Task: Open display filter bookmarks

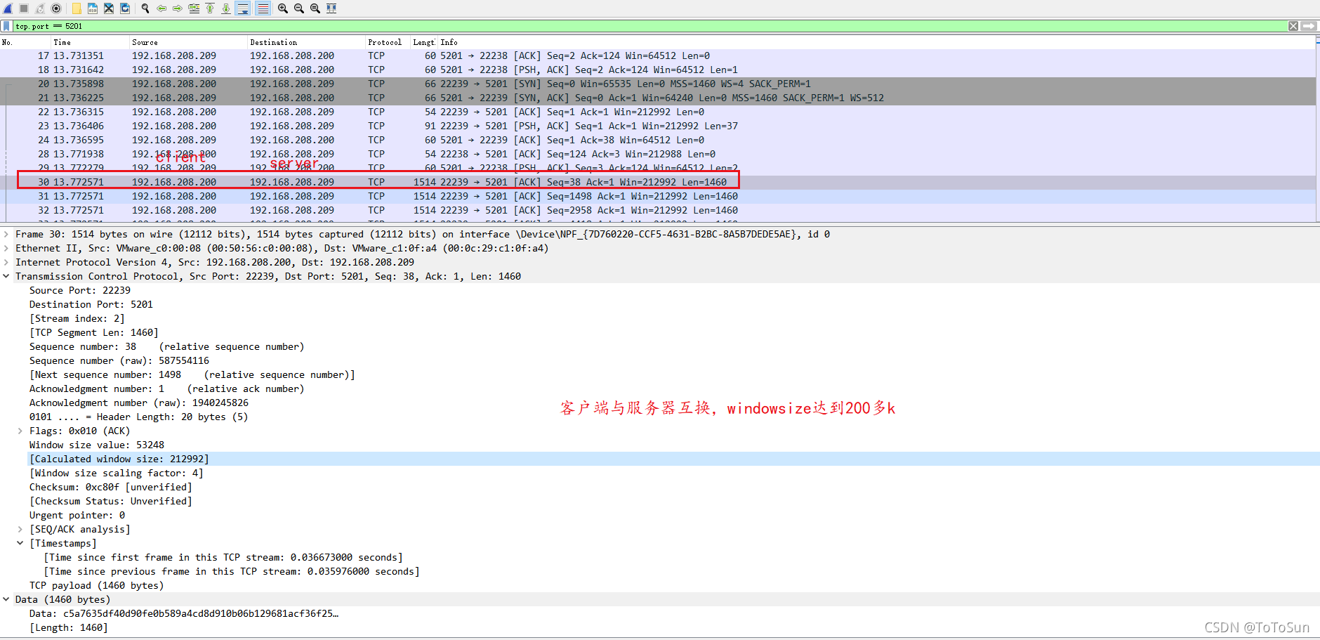Action: [7, 26]
